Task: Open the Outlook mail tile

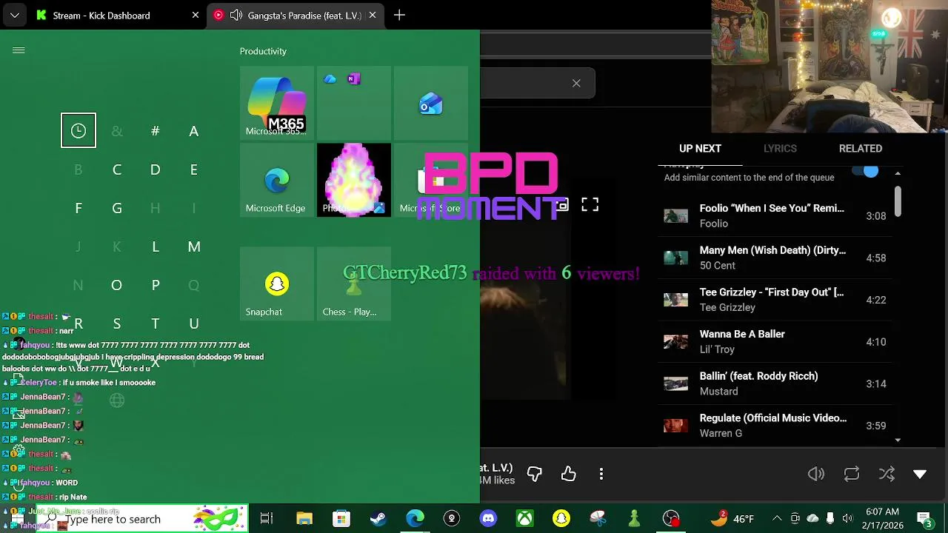Action: [x=431, y=102]
